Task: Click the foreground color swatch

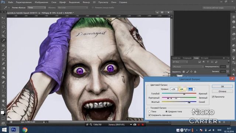Action: pyautogui.click(x=3, y=112)
